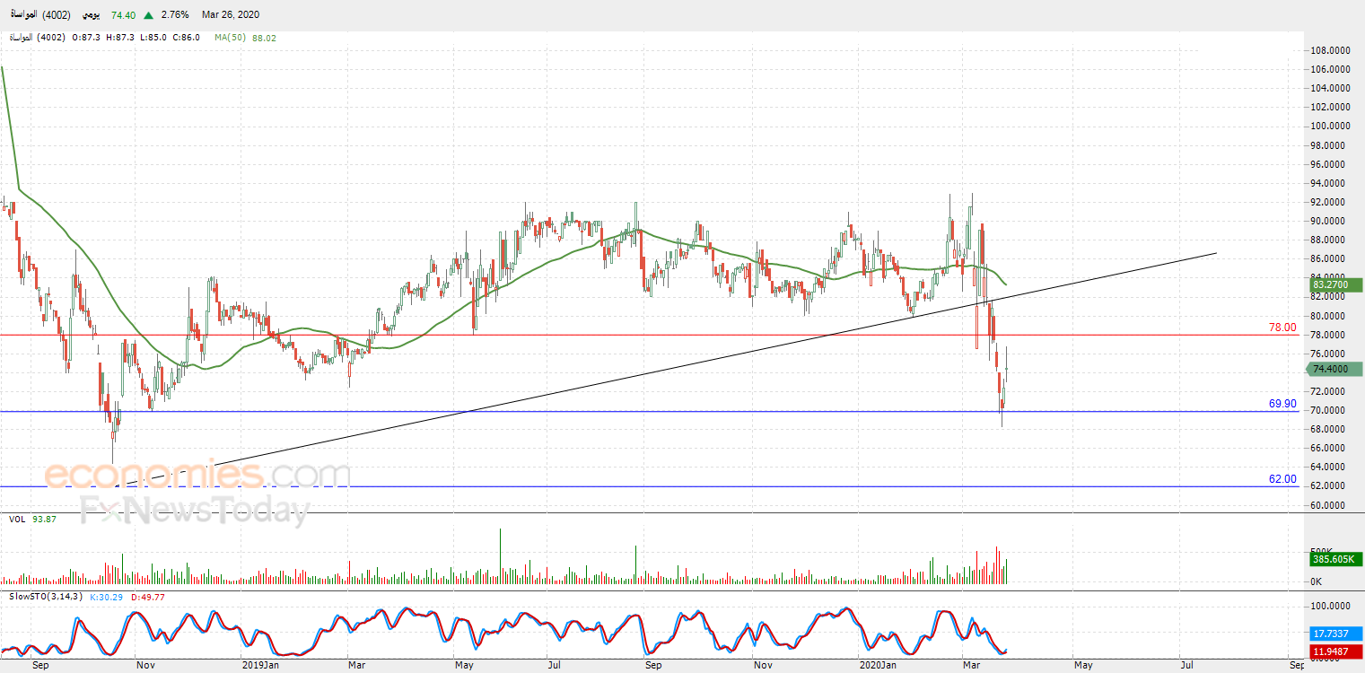Image resolution: width=1365 pixels, height=673 pixels.
Task: Click the 385.605K volume tag
Action: pos(1336,558)
